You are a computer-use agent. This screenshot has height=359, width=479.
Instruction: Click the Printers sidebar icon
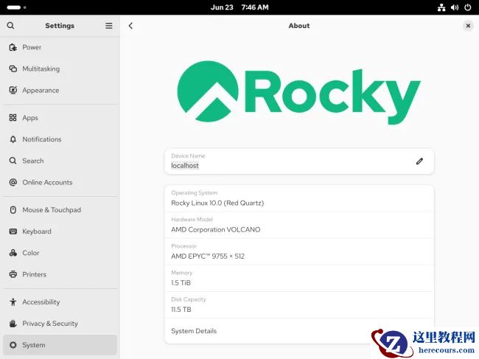point(13,274)
